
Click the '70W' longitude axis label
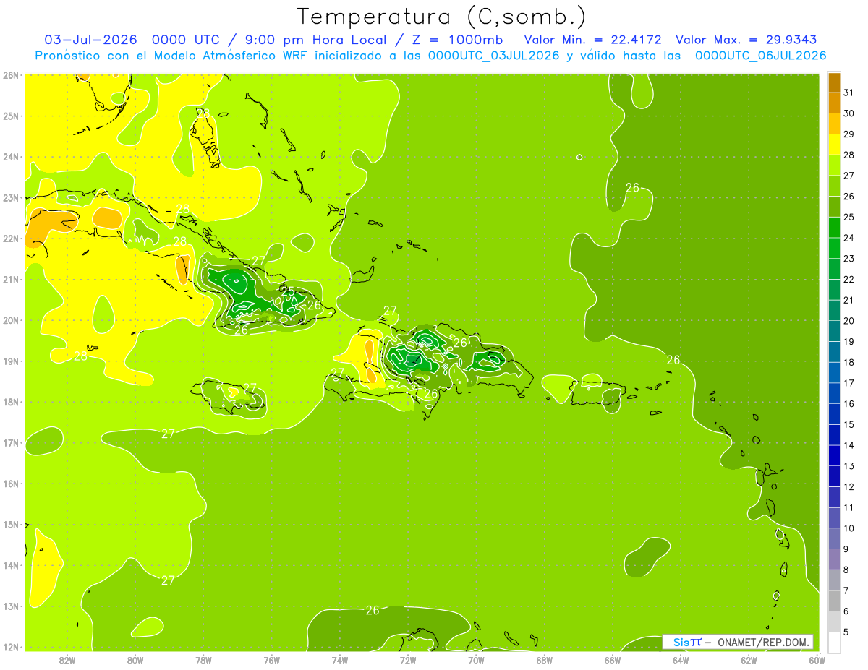476,660
